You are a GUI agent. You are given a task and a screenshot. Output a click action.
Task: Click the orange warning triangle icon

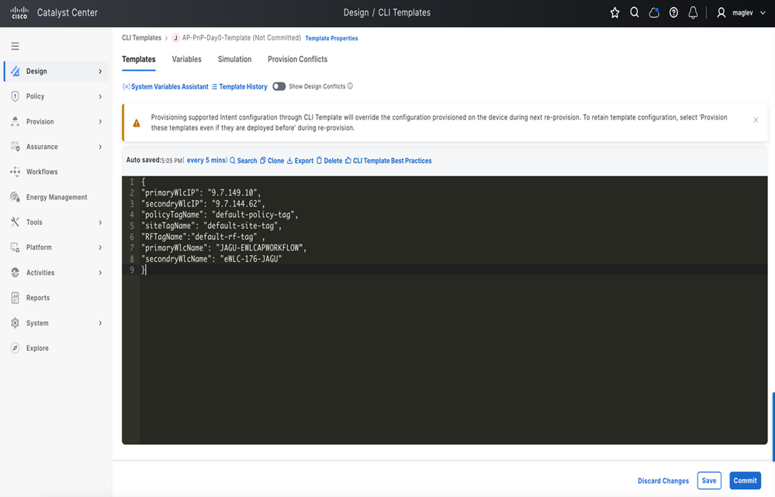click(137, 123)
